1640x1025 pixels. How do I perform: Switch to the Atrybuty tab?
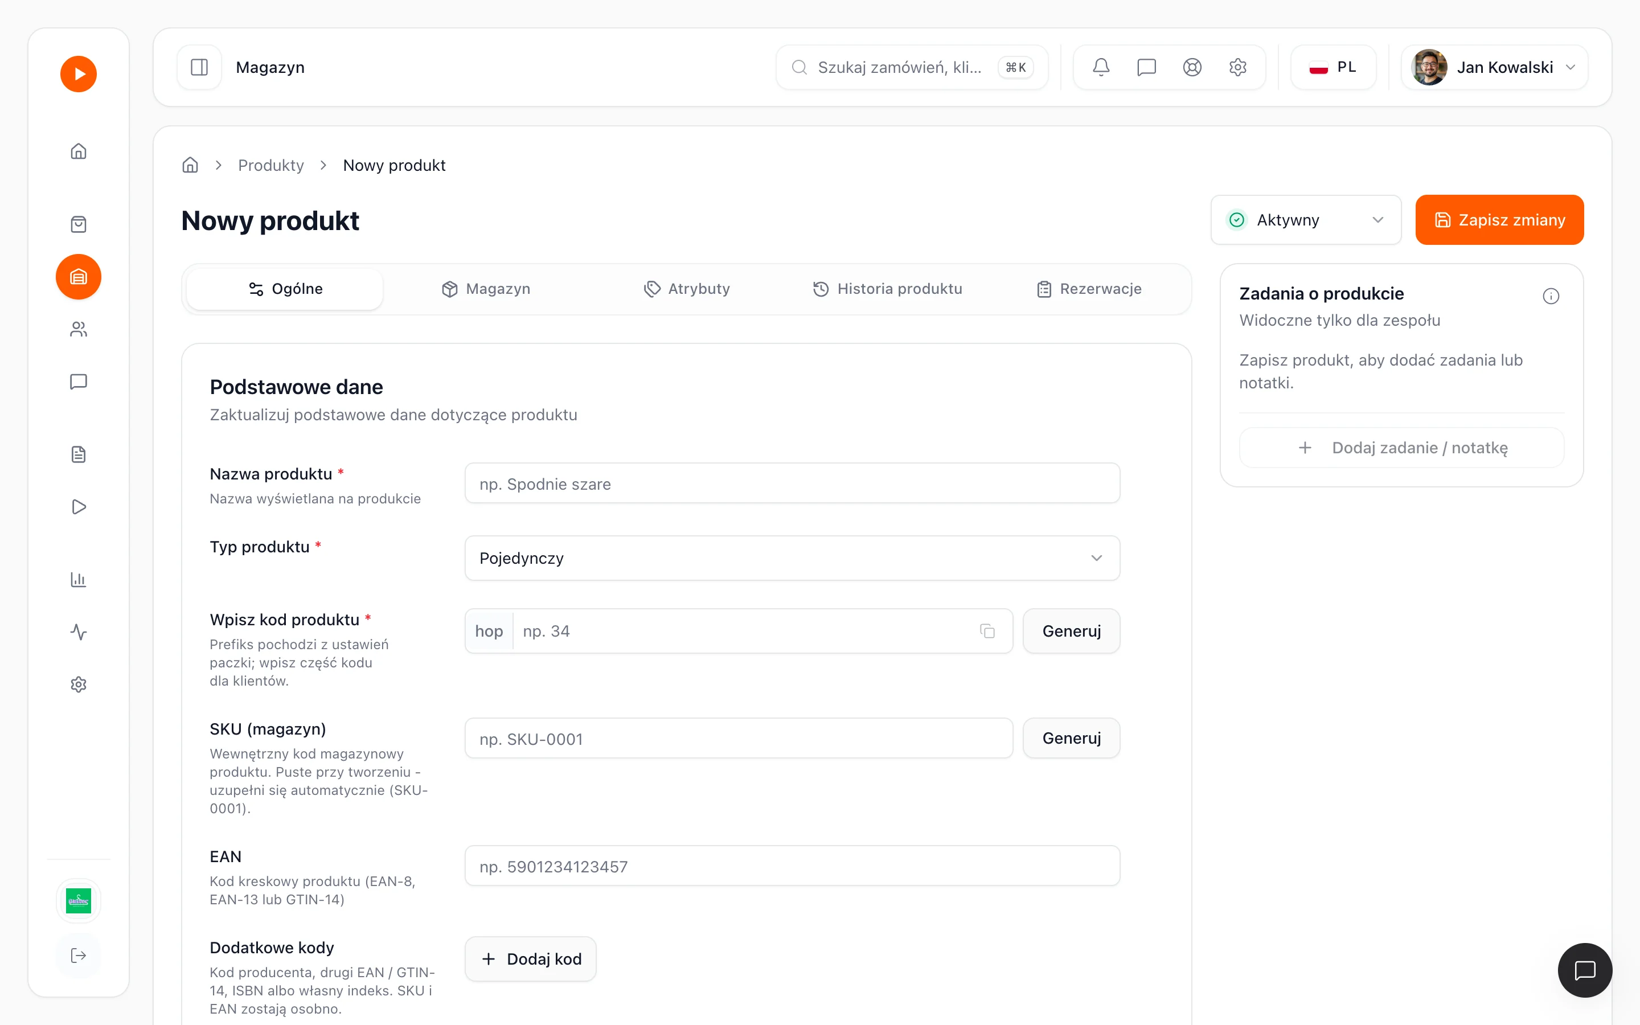(687, 289)
